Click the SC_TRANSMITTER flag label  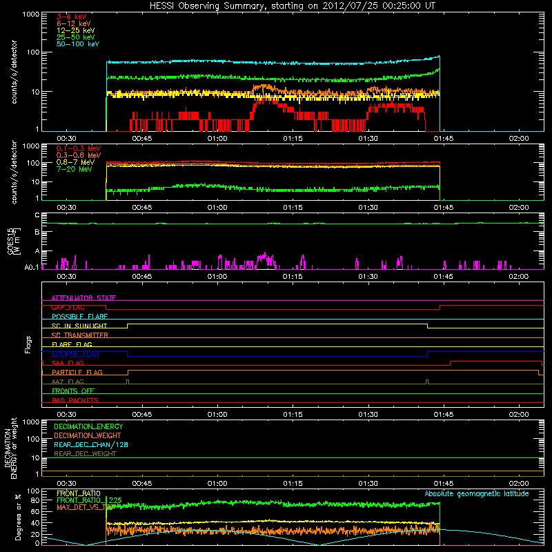tap(80, 335)
